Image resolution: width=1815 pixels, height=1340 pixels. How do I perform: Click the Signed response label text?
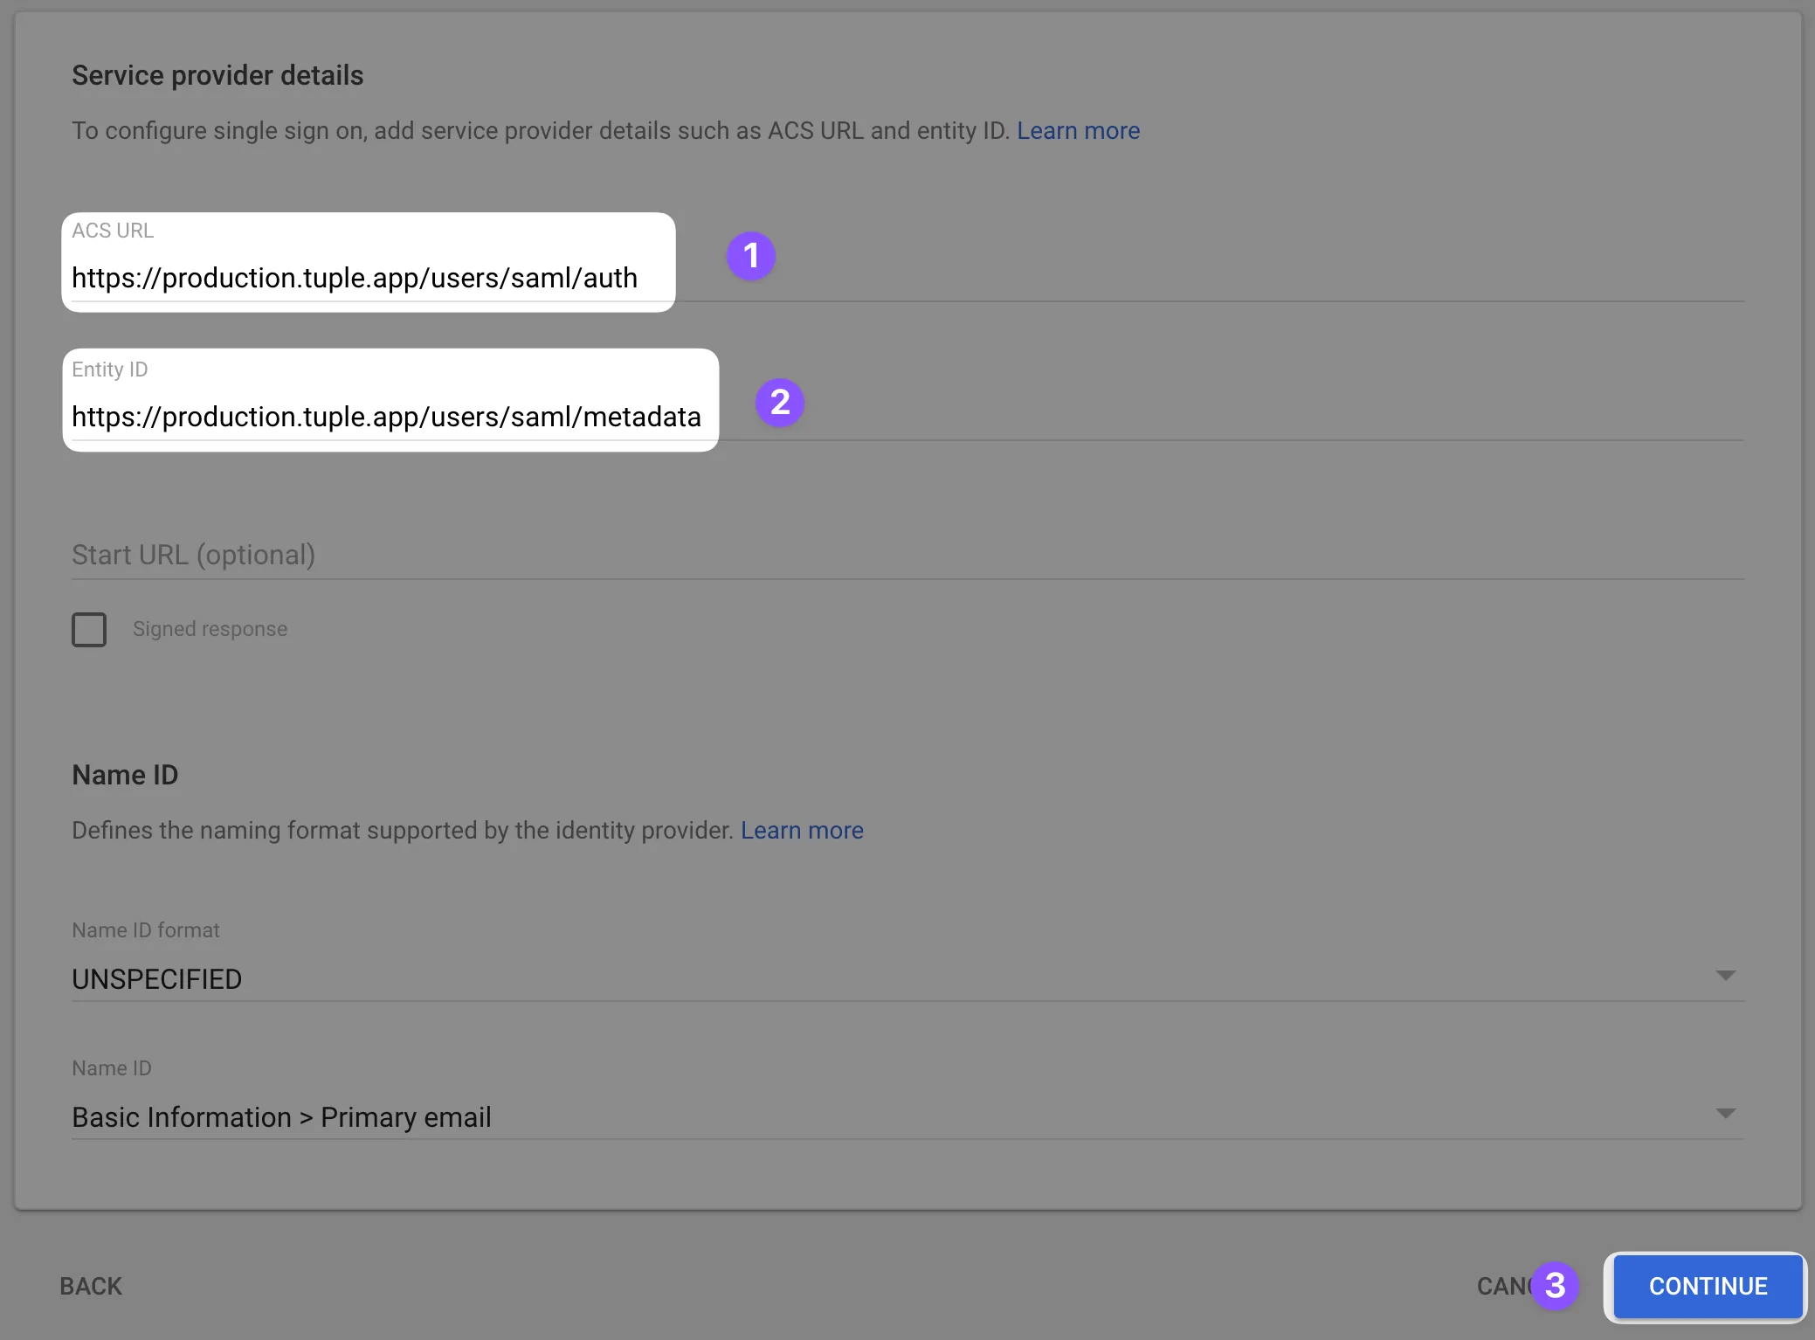click(x=210, y=628)
